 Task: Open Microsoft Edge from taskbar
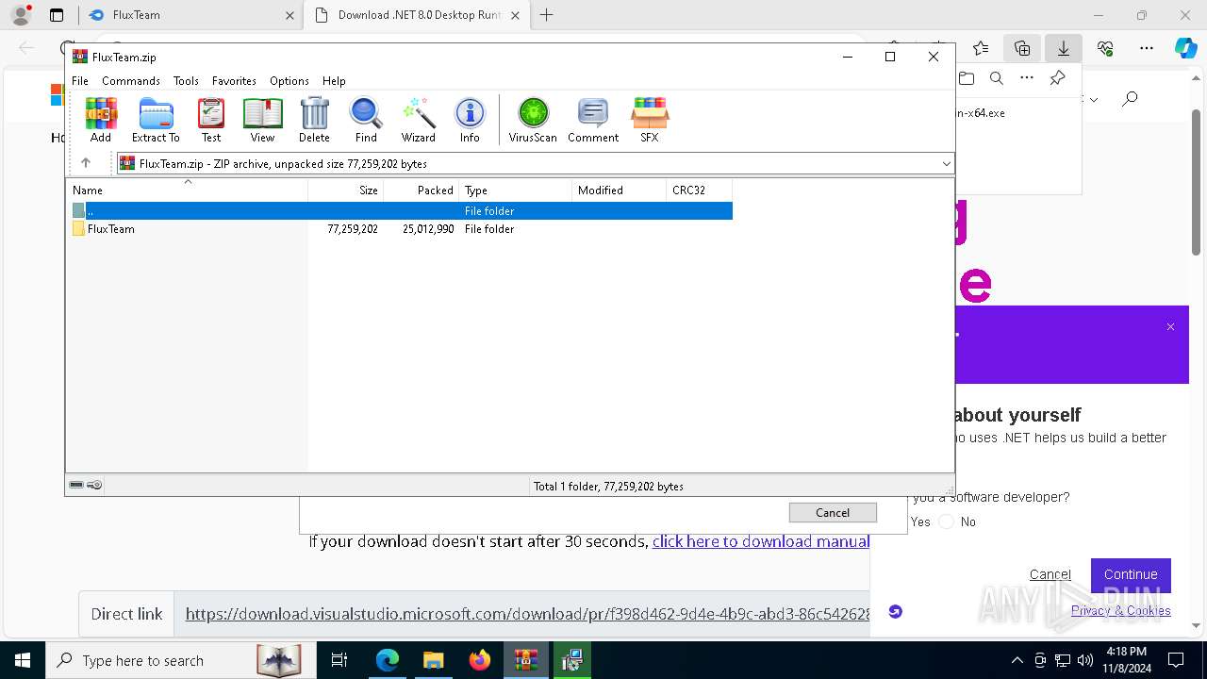tap(388, 660)
